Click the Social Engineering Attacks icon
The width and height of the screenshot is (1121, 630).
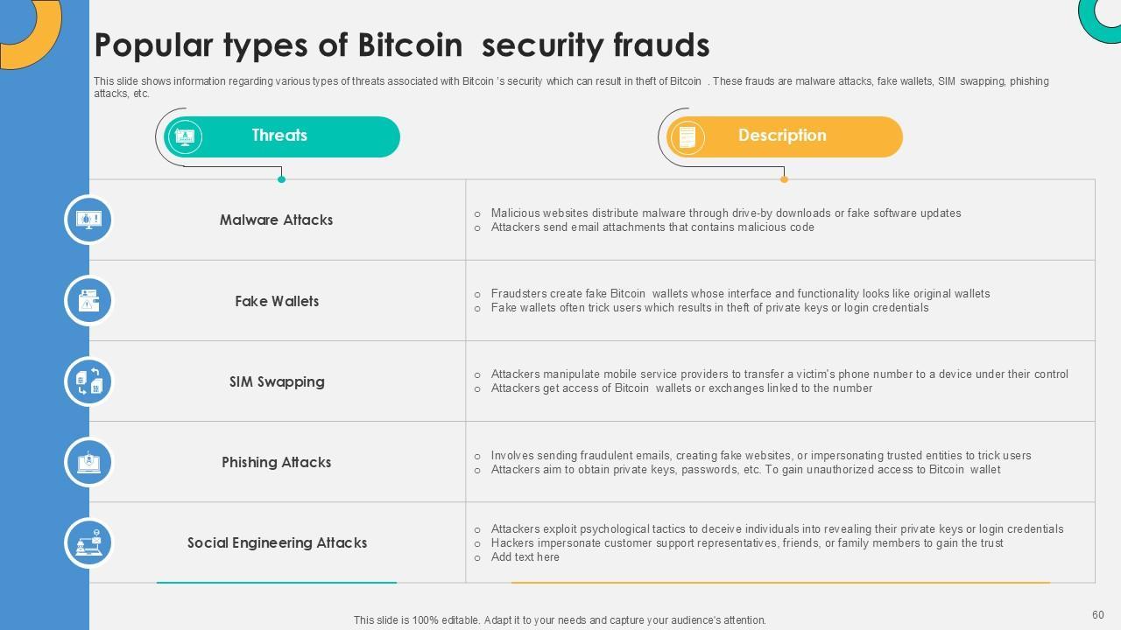pos(88,542)
